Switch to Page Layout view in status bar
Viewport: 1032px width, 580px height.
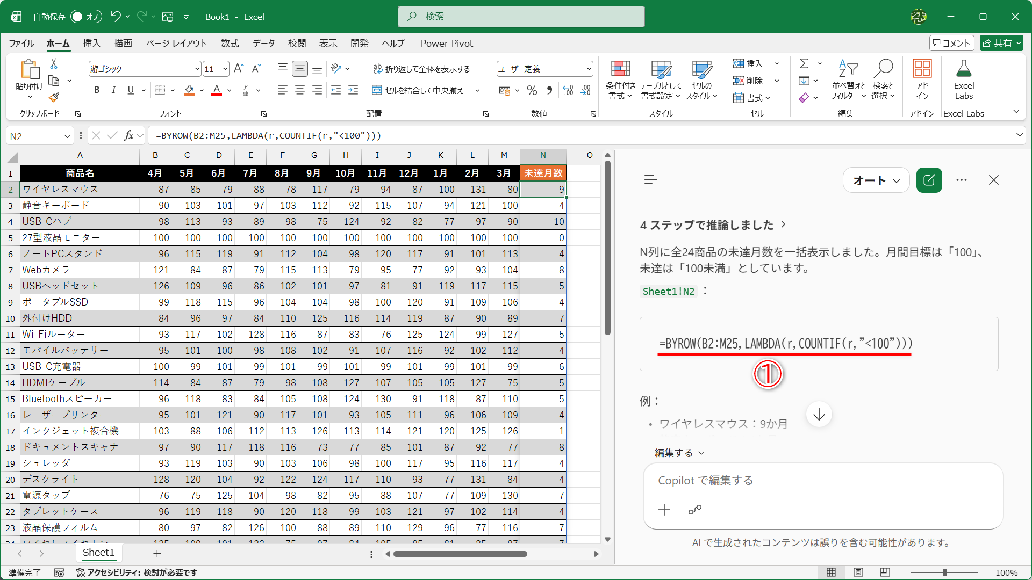[858, 572]
